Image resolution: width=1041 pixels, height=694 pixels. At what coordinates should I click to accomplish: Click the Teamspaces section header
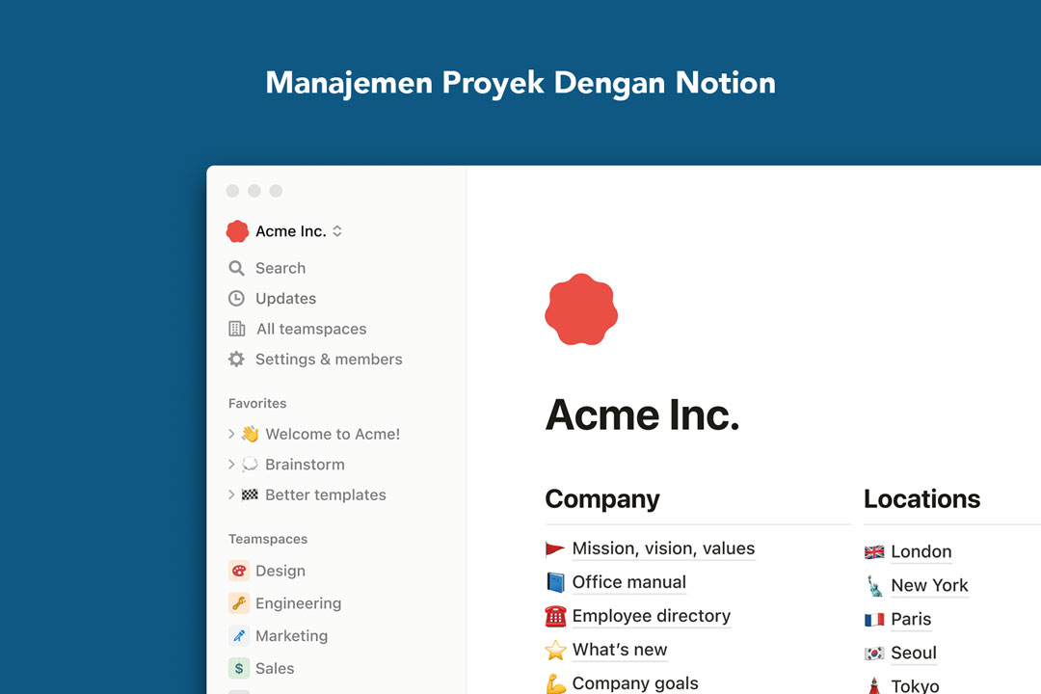pyautogui.click(x=268, y=539)
